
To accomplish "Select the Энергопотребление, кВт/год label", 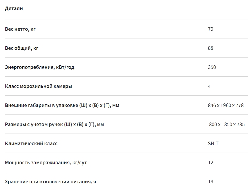I will (40, 67).
